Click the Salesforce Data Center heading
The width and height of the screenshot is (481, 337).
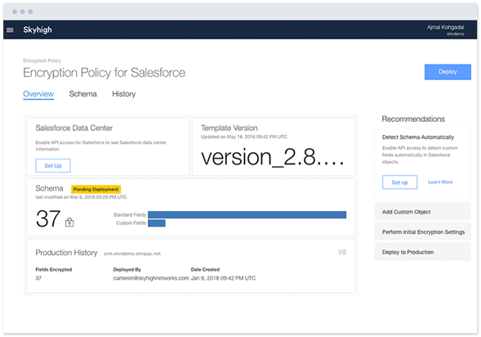(x=74, y=128)
